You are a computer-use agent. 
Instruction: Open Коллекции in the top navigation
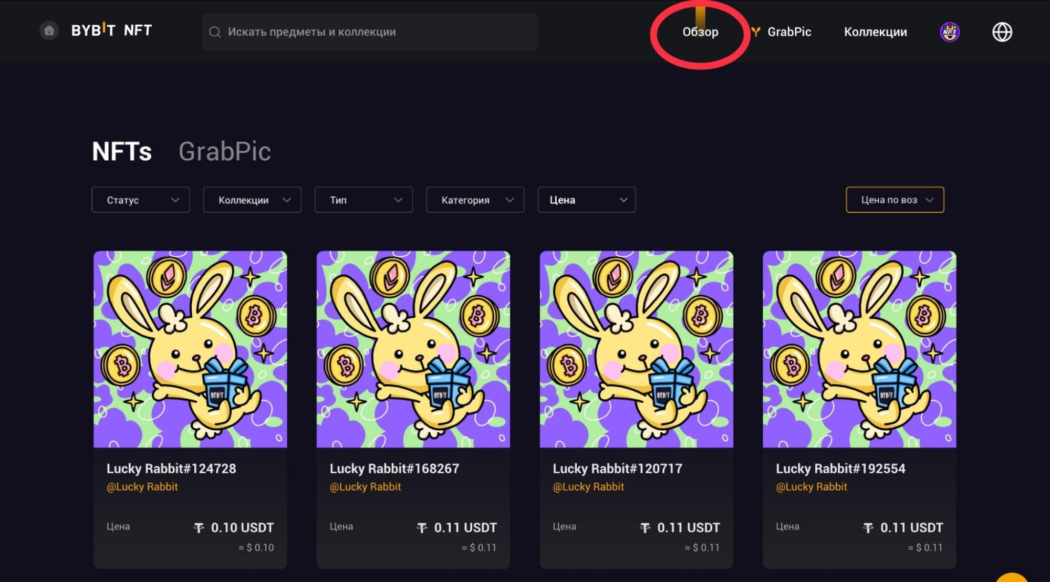coord(875,32)
